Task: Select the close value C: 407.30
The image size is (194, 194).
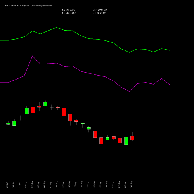Action: point(69,10)
